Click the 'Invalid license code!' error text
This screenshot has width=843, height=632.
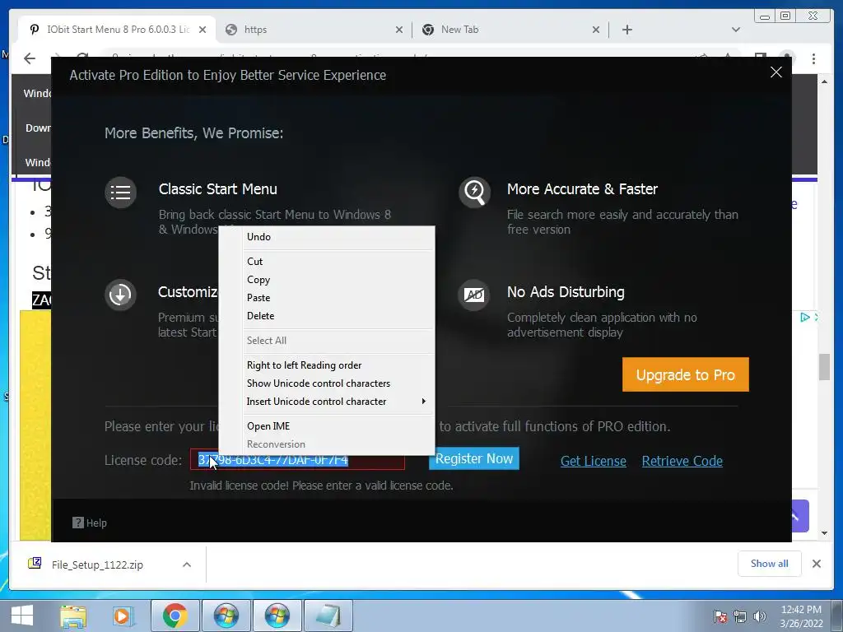pyautogui.click(x=321, y=486)
